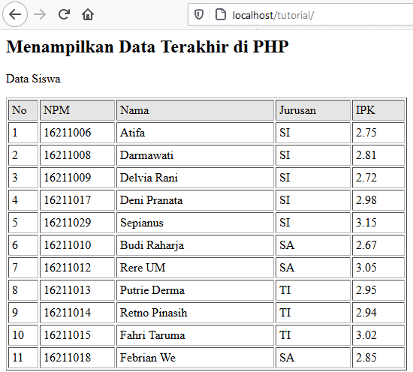The height and width of the screenshot is (372, 413).
Task: Select NPM cell 16211018
Action: click(77, 358)
